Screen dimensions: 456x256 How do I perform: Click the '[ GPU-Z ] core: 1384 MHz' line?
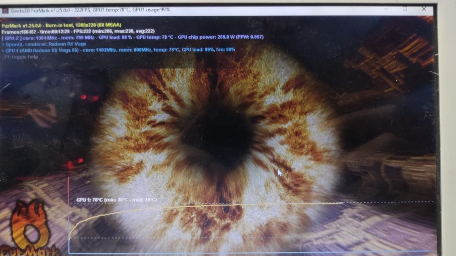click(x=132, y=37)
